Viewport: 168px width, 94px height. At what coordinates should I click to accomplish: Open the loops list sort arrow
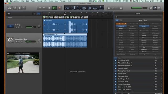pyautogui.click(x=161, y=58)
